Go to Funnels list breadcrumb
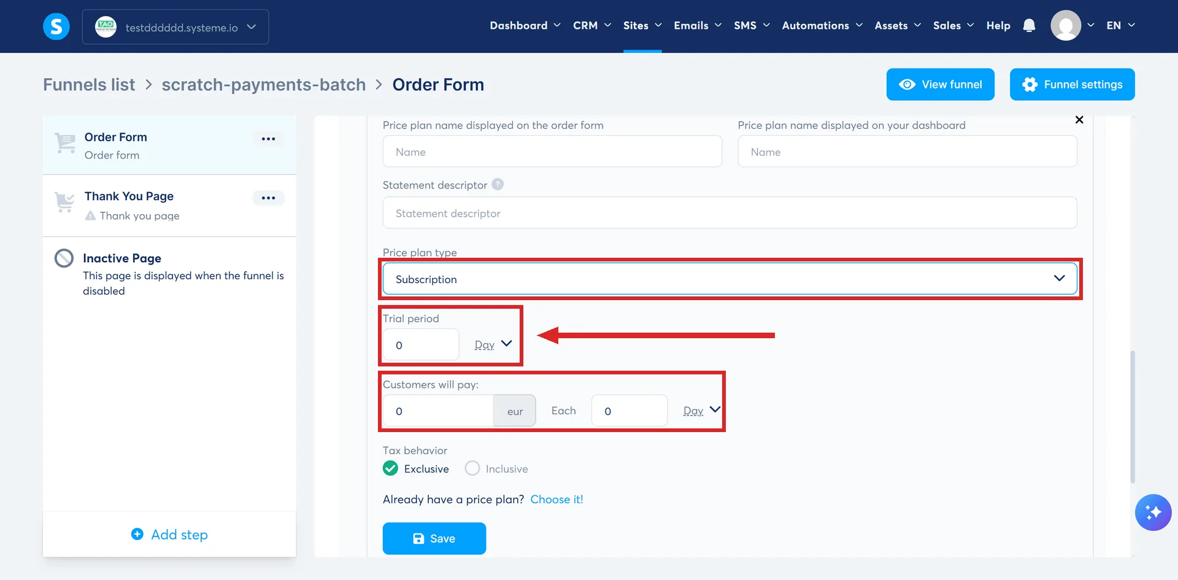 89,84
